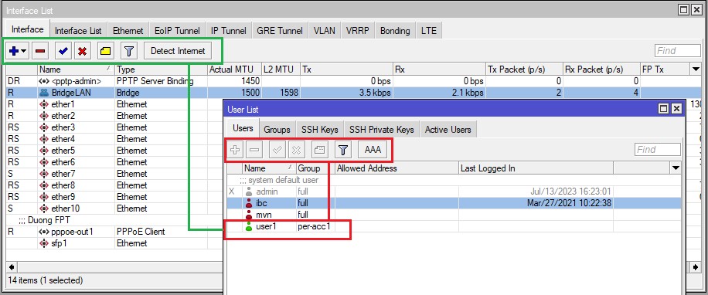Viewport: 708px width, 295px height.
Task: Open the Interface List column chooser dropdown
Action: pyautogui.click(x=696, y=70)
